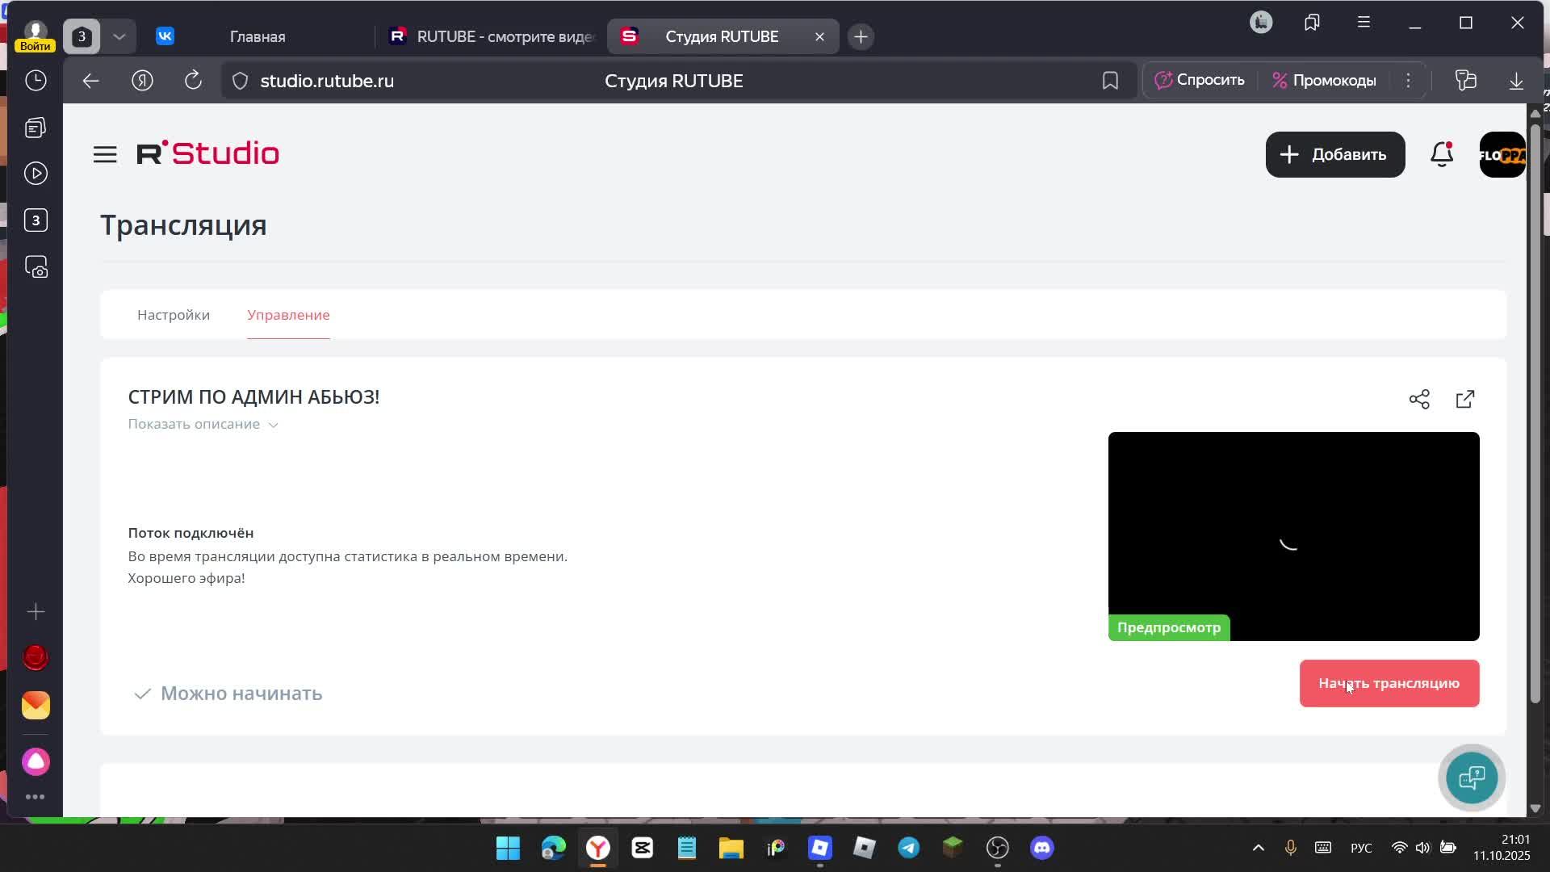
Task: Select the Управление tab
Action: (288, 315)
